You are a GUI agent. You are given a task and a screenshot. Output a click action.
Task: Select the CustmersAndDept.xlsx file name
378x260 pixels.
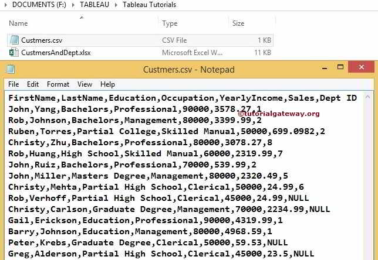click(56, 53)
